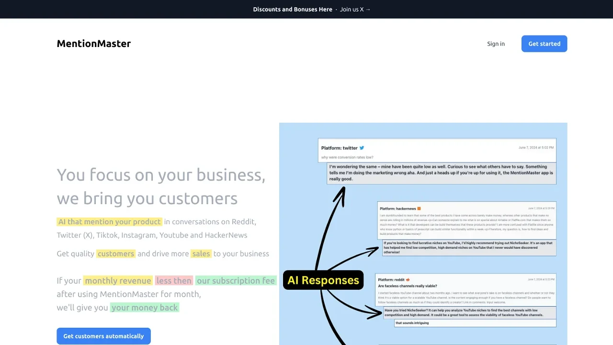This screenshot has height=345, width=613.
Task: Click the arrowhead pointing to the HackerNews reply
Action: point(374,250)
